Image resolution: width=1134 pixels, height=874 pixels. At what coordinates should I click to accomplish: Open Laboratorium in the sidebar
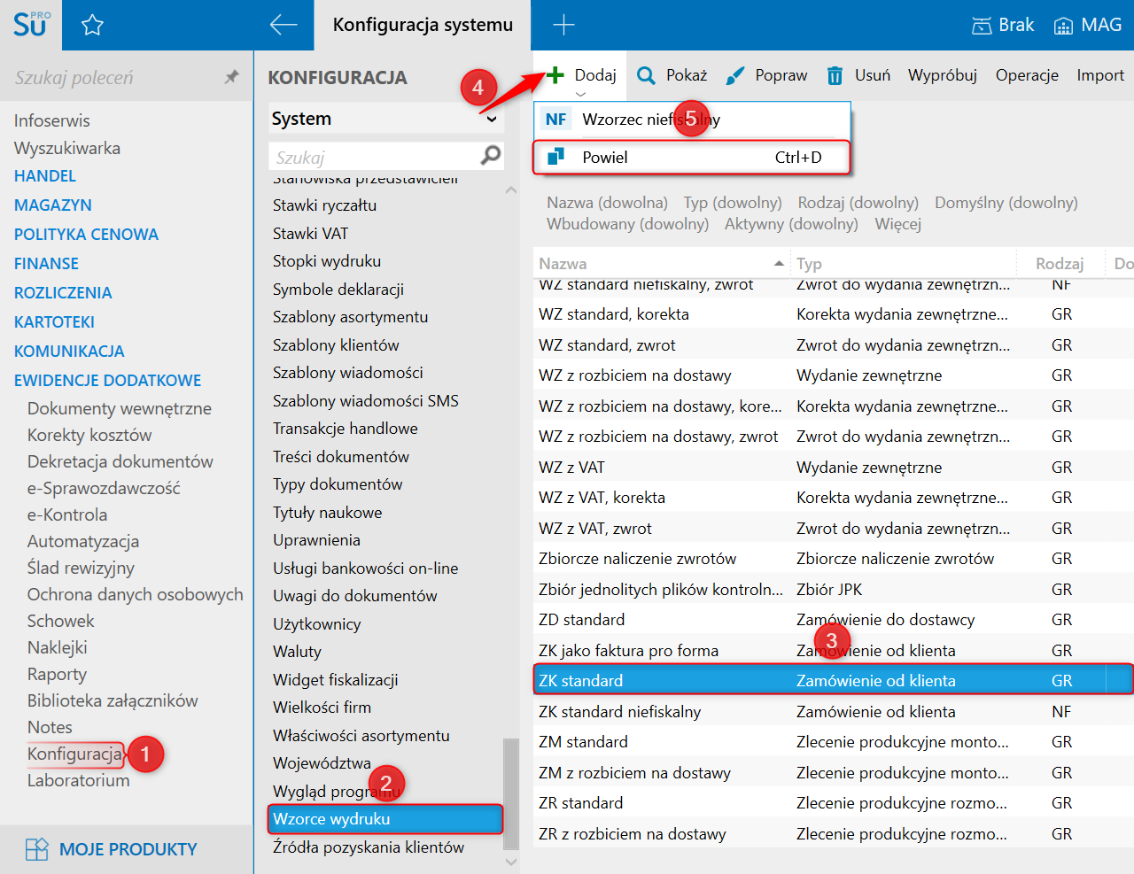78,780
